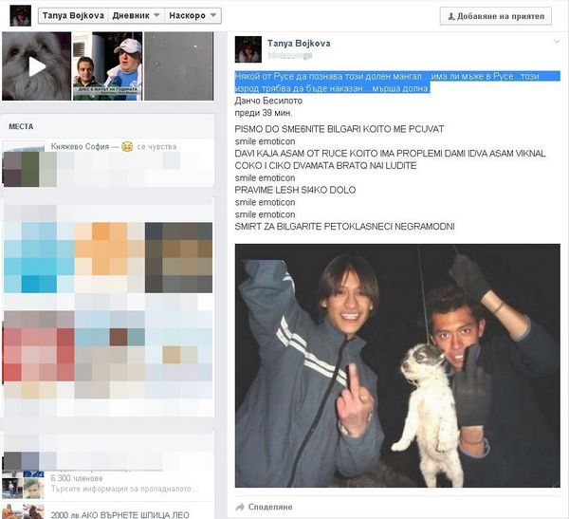This screenshot has width=569, height=519.
Task: Open the gray photo thumbnail on right
Action: (x=179, y=66)
